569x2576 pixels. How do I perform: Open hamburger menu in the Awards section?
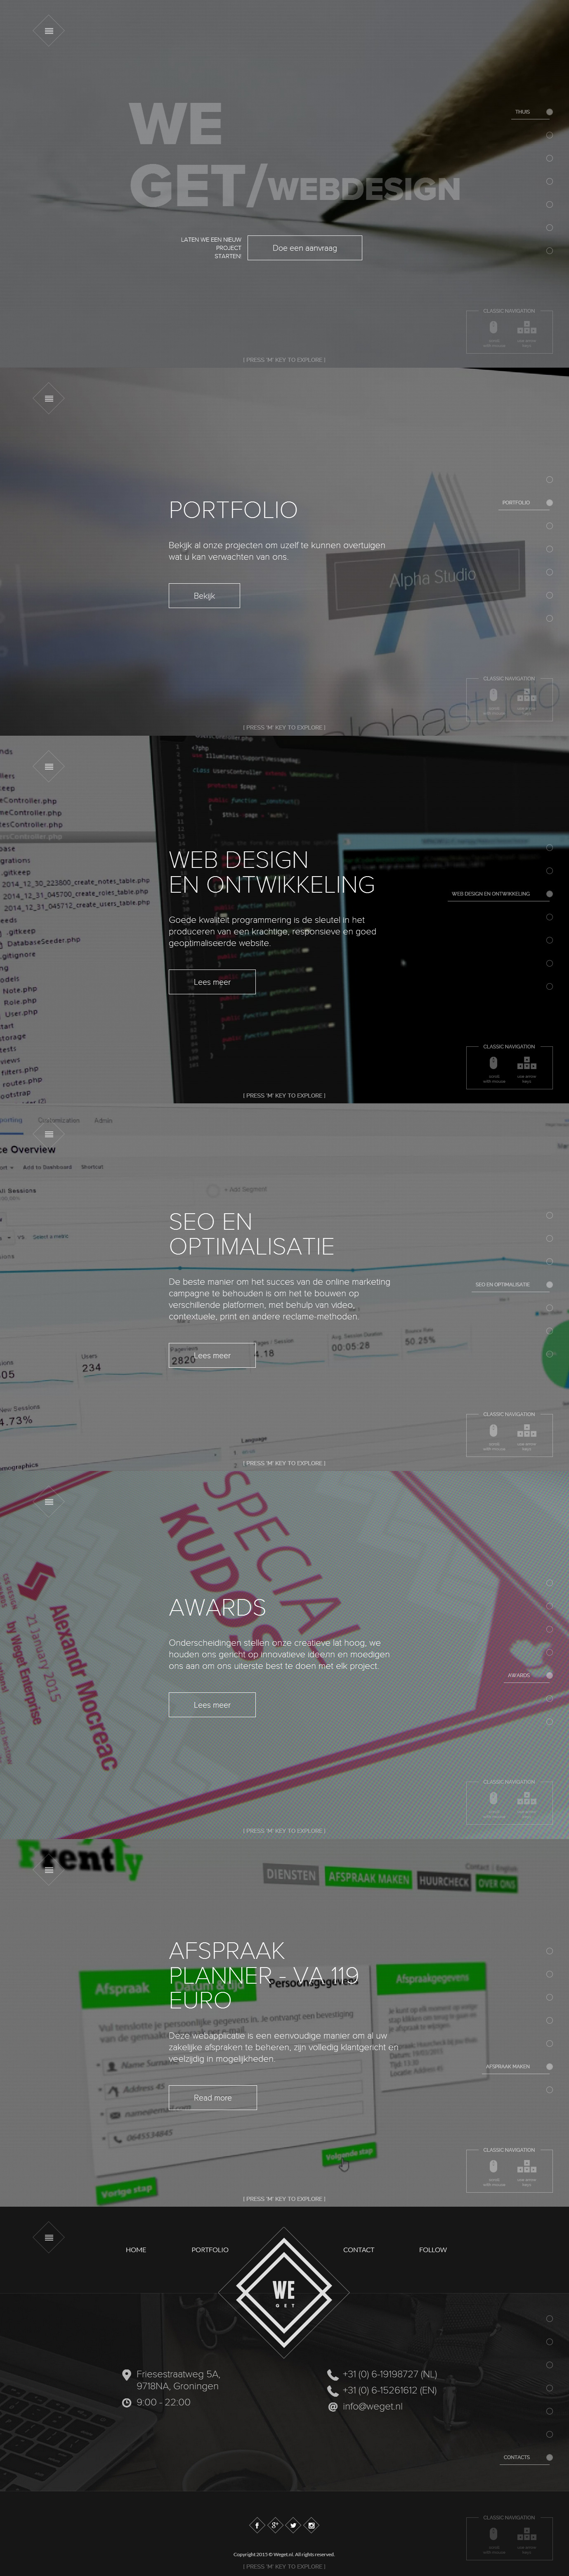click(48, 1501)
